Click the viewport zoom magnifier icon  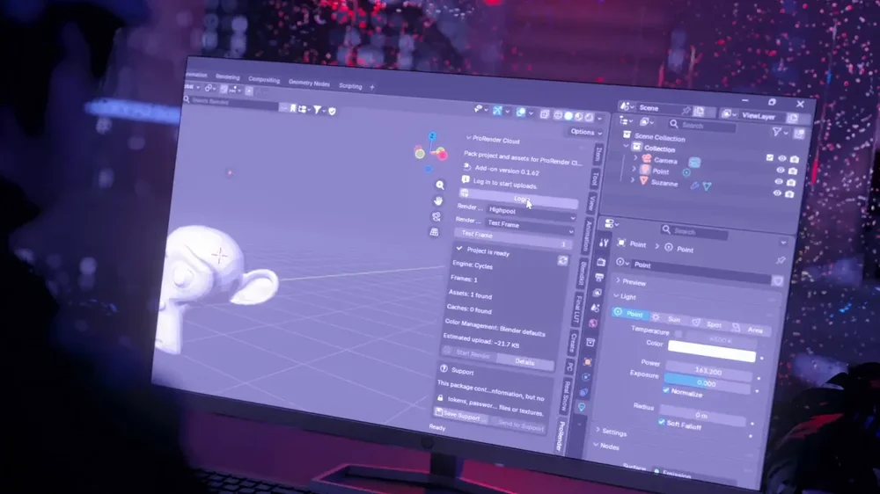click(x=440, y=185)
